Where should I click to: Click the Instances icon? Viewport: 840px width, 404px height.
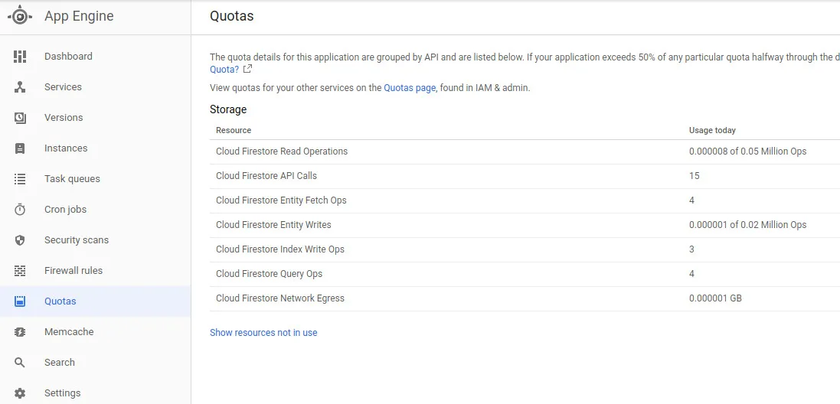pos(20,148)
